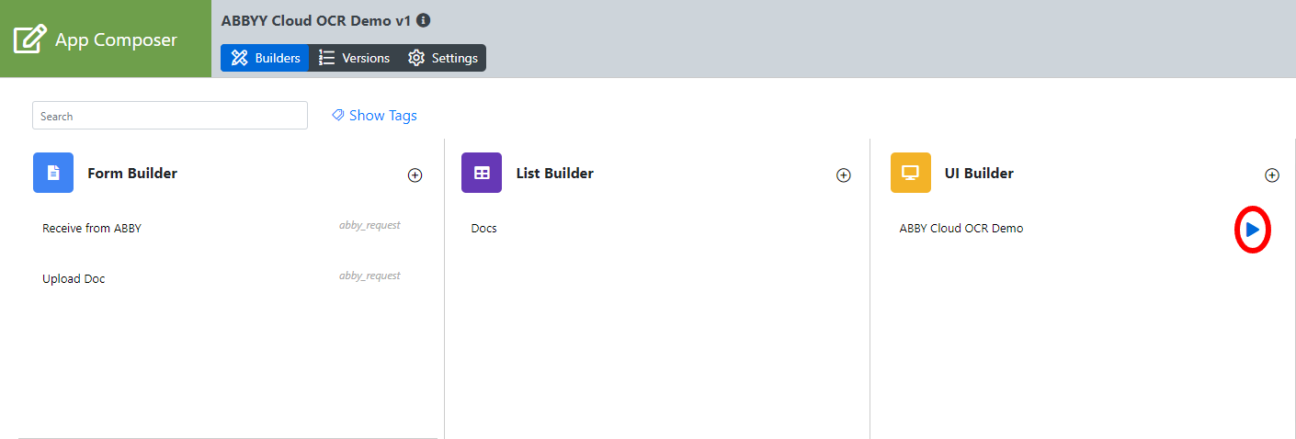The height and width of the screenshot is (439, 1296).
Task: Click into the Search input field
Action: click(x=170, y=116)
